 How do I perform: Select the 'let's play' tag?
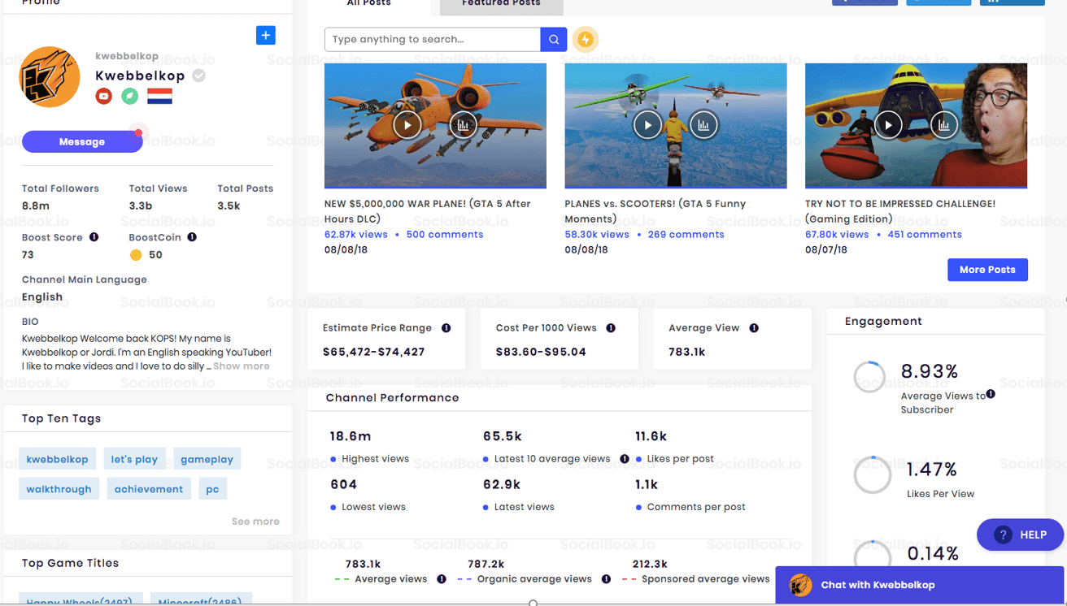tap(134, 459)
